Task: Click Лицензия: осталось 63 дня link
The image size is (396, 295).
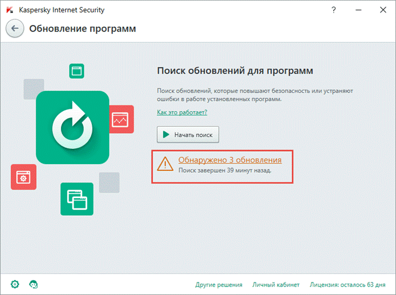Action: [x=347, y=285]
